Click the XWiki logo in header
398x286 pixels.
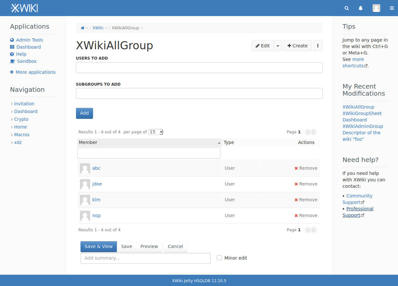click(24, 8)
